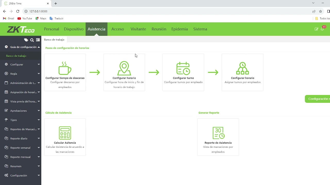This screenshot has height=185, width=330.
Task: Open the YouTube bookmark
Action: (25, 18)
